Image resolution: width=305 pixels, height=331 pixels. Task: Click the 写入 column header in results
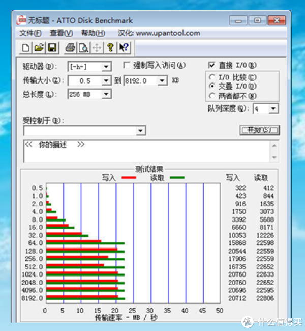point(233,178)
